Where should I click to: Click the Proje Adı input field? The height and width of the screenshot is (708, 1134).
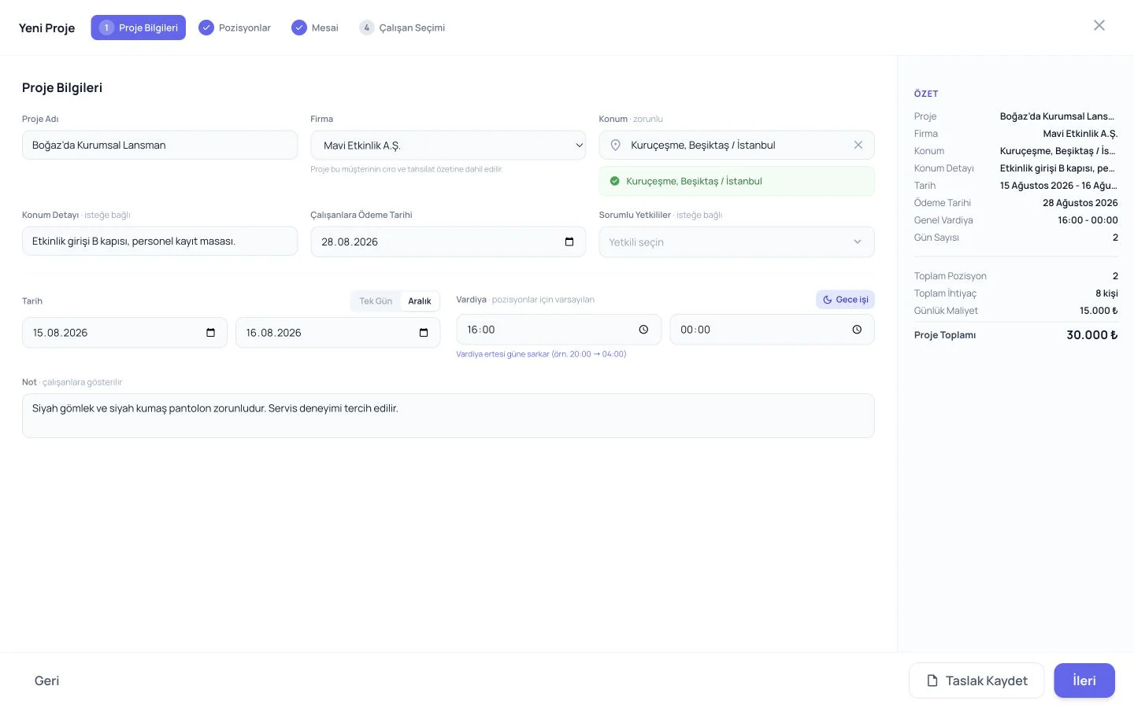coord(160,146)
